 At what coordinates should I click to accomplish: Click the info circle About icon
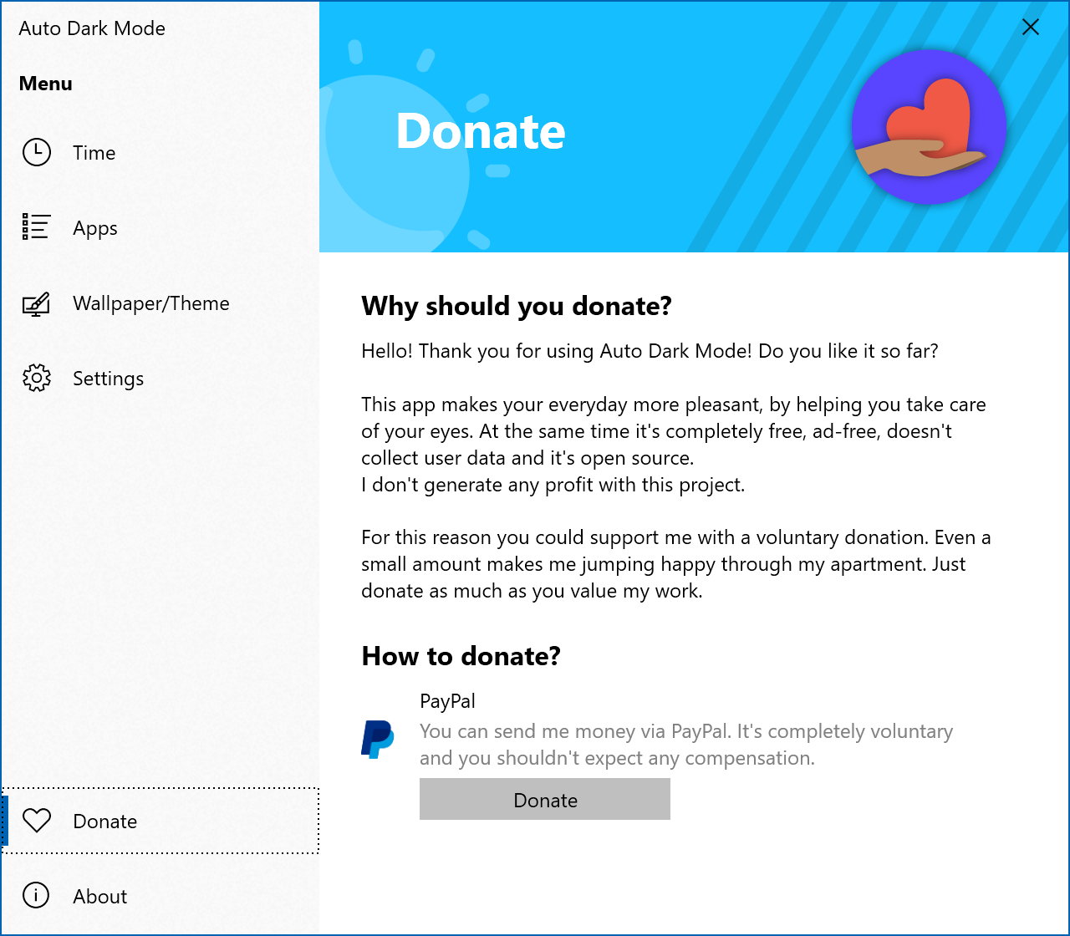[36, 895]
